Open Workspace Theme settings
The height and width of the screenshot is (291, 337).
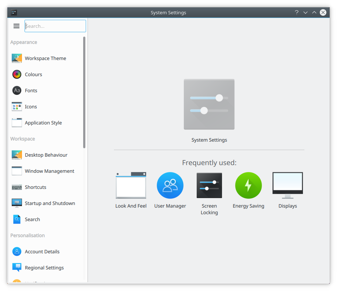click(45, 58)
